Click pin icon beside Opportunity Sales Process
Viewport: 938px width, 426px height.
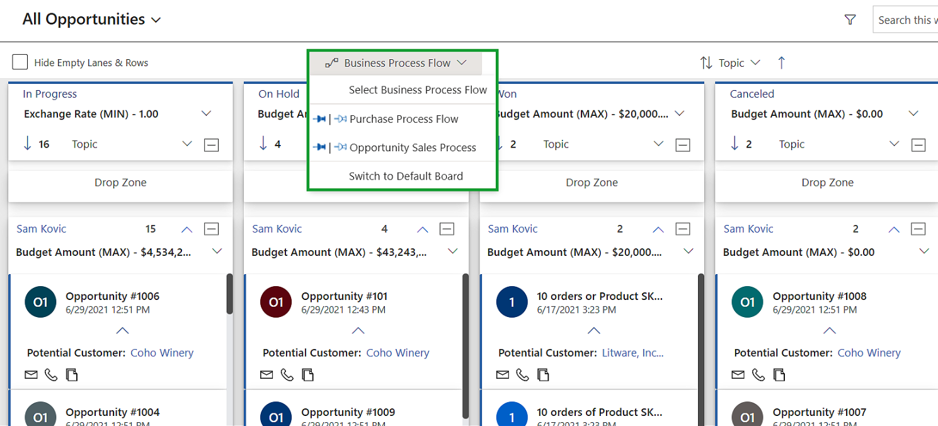pos(319,147)
